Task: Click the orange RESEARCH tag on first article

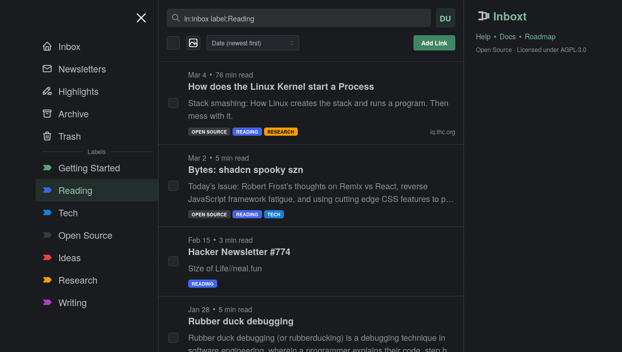Action: pos(280,132)
